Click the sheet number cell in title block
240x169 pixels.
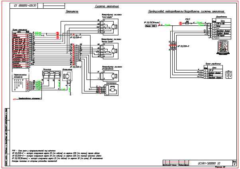(x=234, y=164)
